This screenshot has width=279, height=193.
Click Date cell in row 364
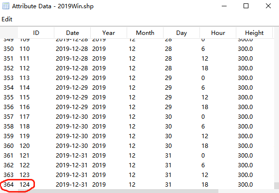click(72, 184)
